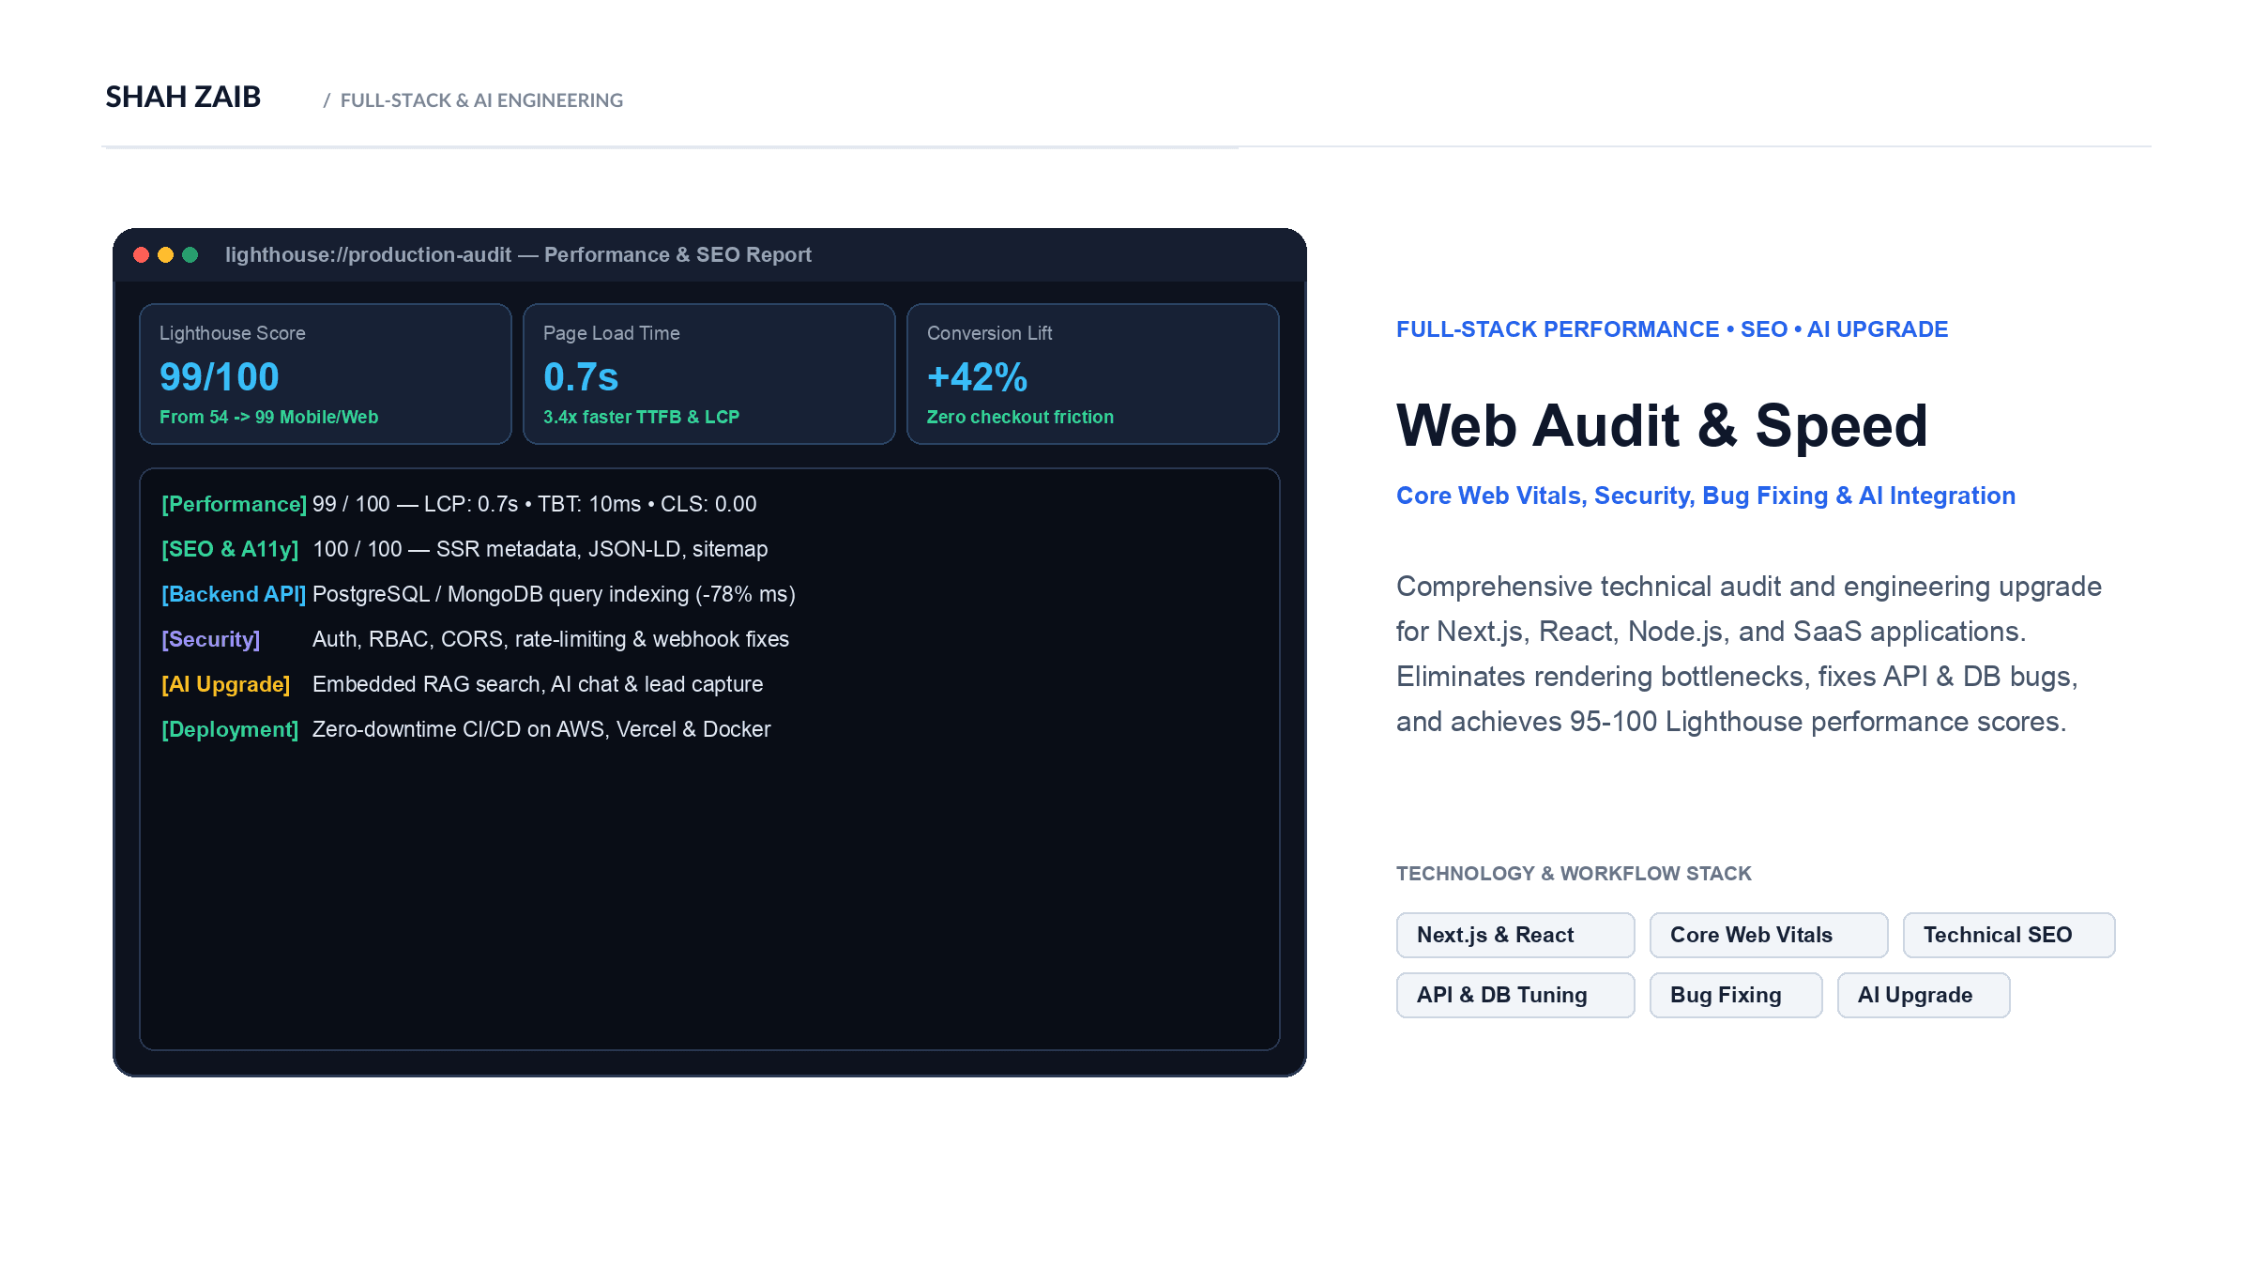Click the Web Audit & Speed heading

[1662, 426]
